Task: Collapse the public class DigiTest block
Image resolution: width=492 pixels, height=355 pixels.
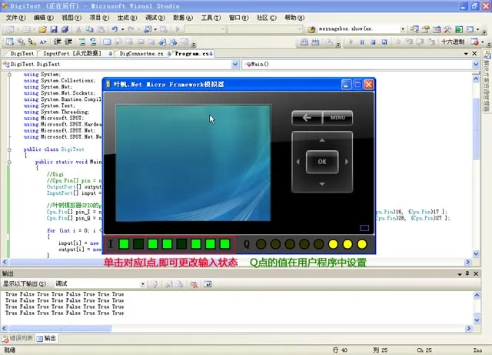Action: click(9, 149)
